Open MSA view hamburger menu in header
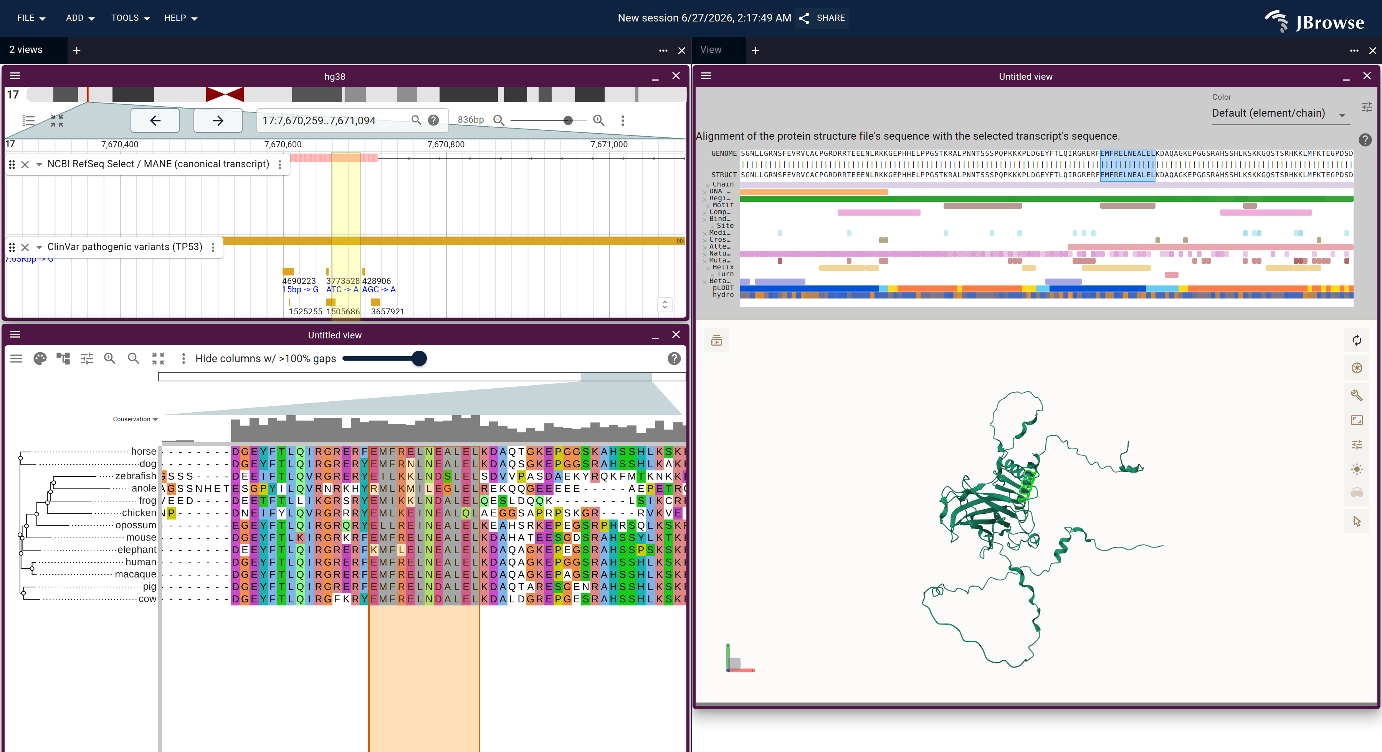Viewport: 1382px width, 752px height. pyautogui.click(x=15, y=334)
